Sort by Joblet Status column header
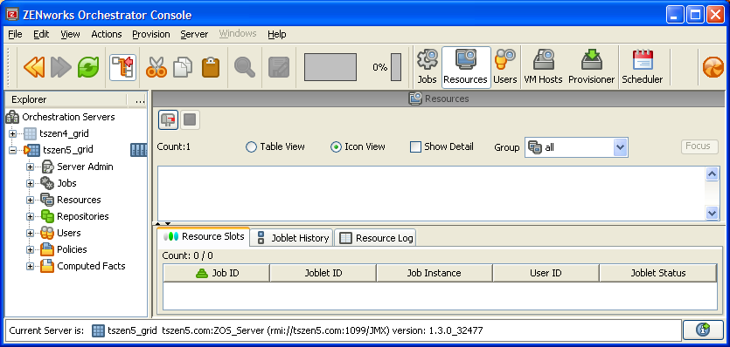This screenshot has height=347, width=730. [658, 273]
